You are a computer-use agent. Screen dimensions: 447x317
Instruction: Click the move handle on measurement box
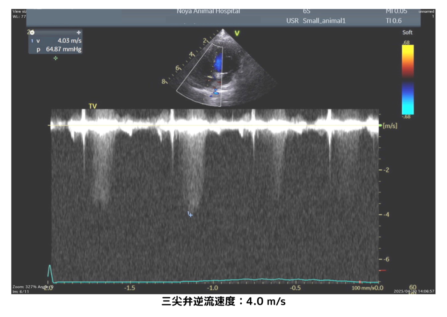tap(79, 32)
